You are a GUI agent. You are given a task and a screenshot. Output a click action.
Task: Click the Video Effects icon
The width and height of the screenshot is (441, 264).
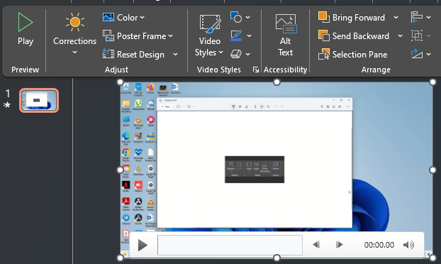click(x=236, y=54)
